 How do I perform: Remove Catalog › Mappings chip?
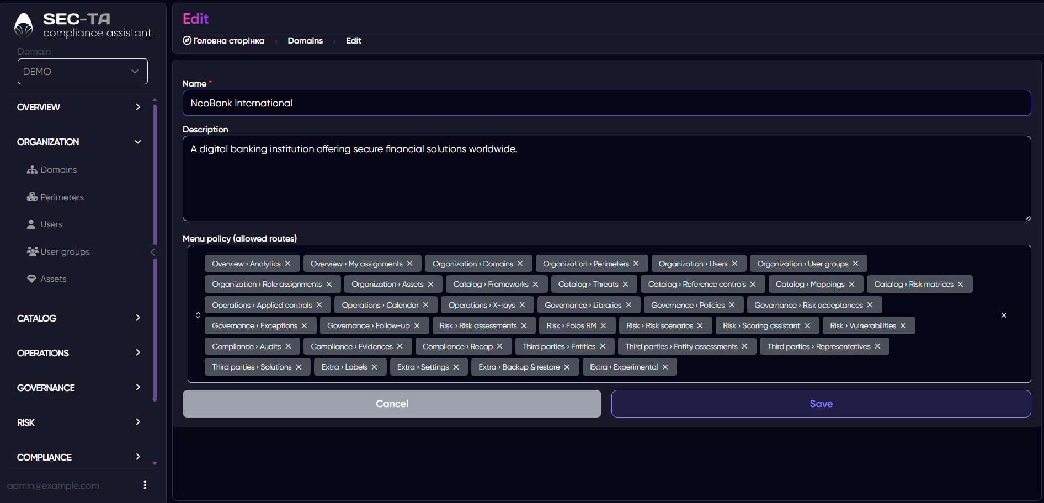click(x=851, y=284)
